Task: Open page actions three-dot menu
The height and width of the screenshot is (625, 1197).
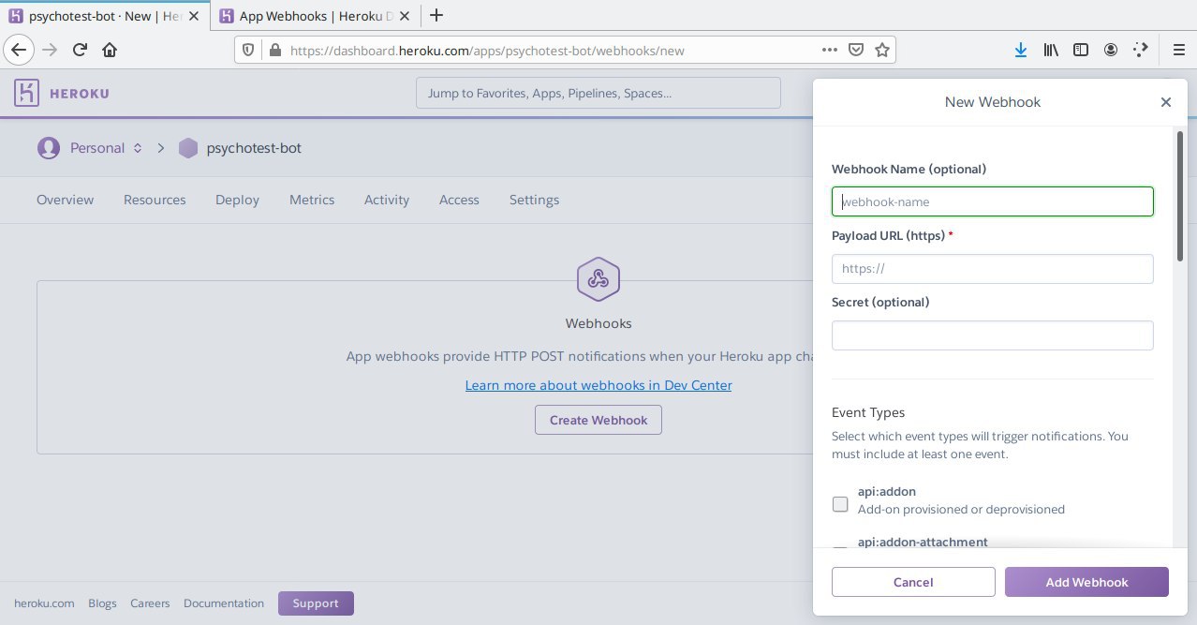Action: tap(830, 50)
